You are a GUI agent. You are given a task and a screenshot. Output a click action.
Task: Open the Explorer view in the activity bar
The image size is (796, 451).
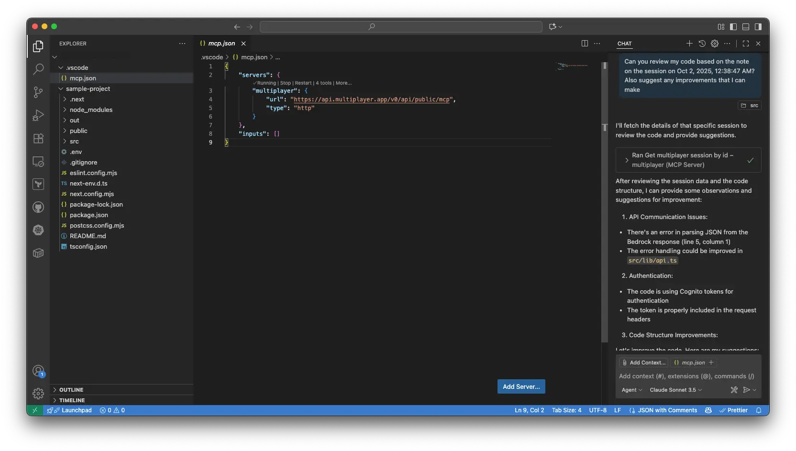(x=38, y=46)
